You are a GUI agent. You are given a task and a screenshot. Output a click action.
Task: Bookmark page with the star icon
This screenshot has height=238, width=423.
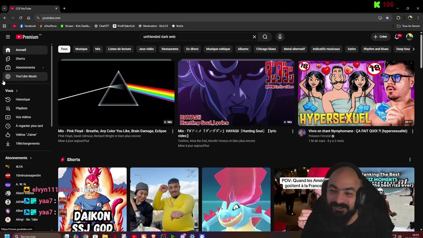tap(387, 18)
